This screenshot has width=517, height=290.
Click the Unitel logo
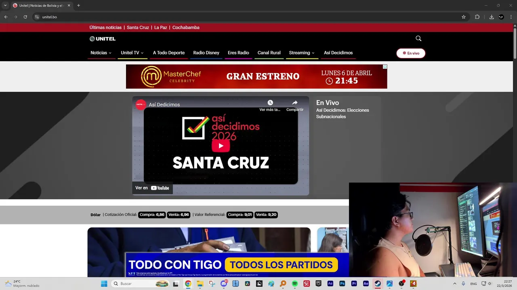click(103, 39)
